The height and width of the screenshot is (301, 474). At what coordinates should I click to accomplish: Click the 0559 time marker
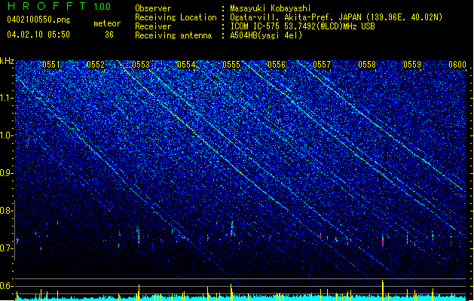click(x=412, y=65)
